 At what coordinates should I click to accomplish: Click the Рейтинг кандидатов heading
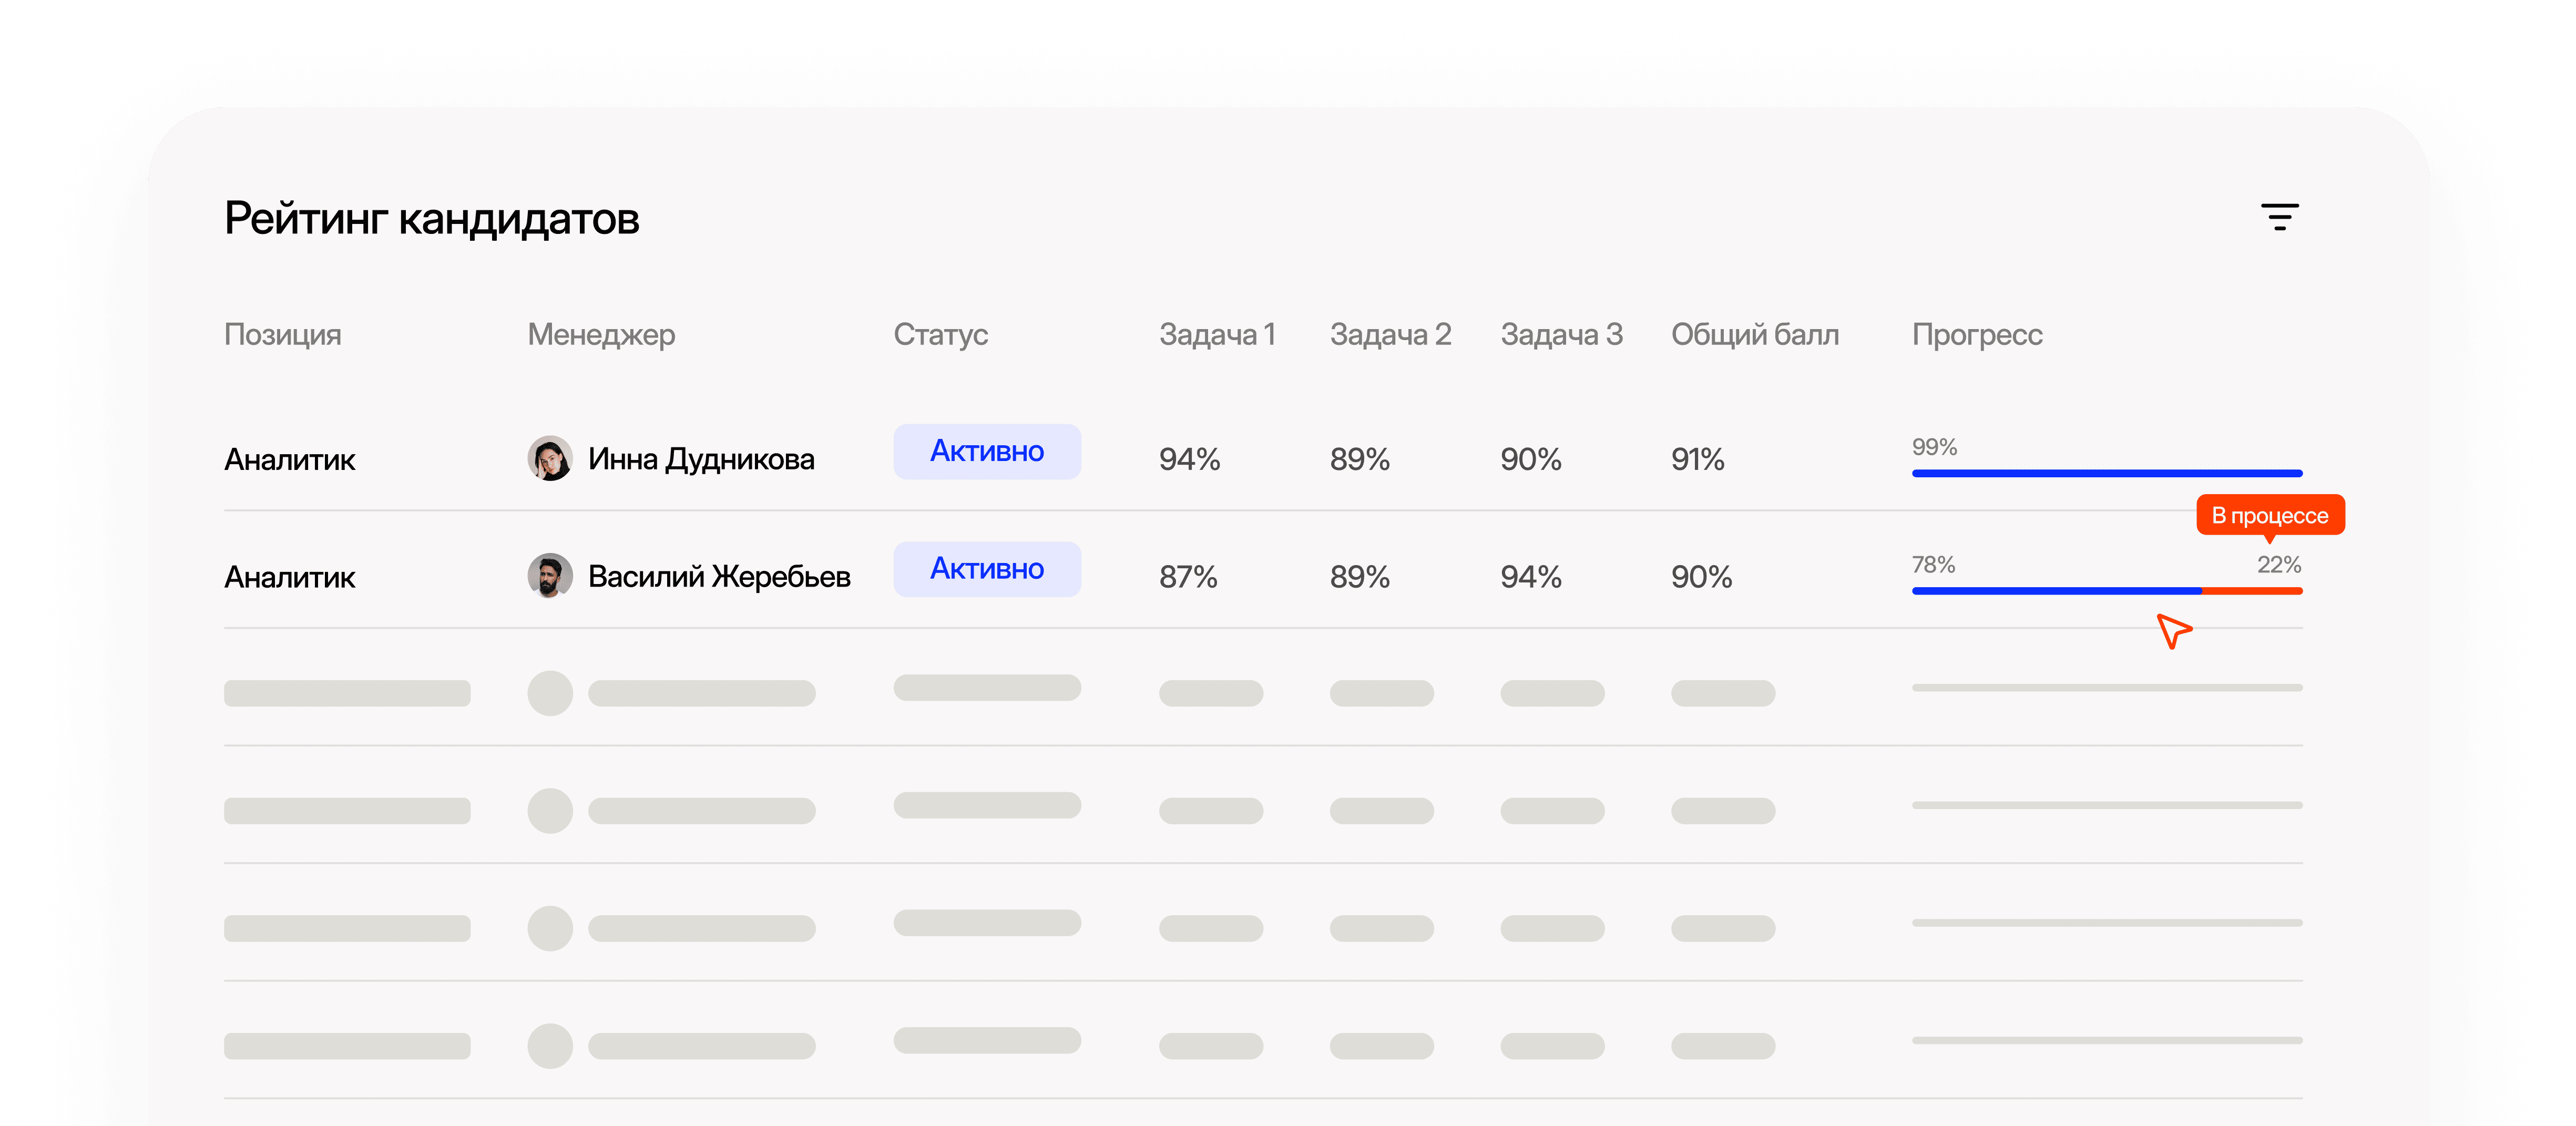tap(431, 219)
